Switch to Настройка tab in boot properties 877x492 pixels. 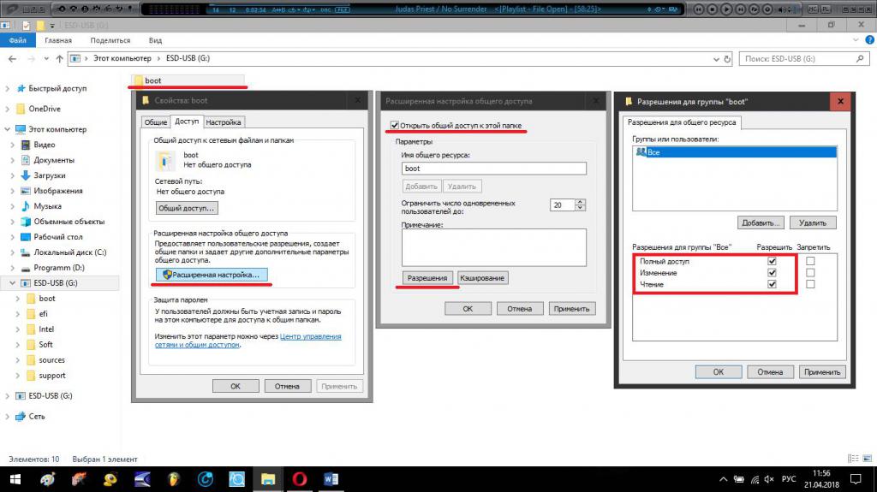[224, 122]
